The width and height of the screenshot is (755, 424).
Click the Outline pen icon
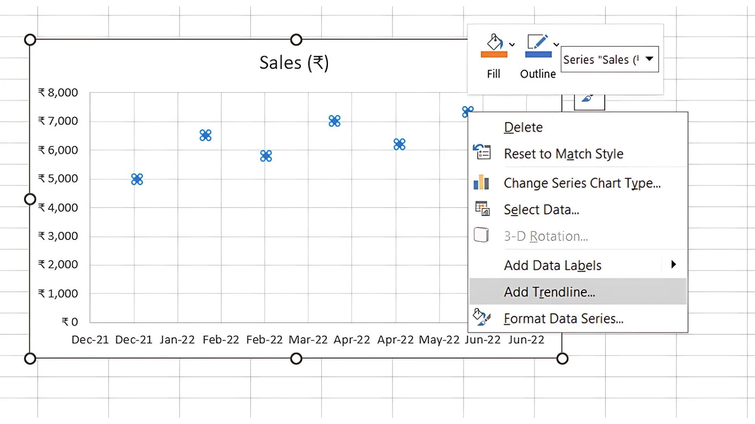pyautogui.click(x=538, y=42)
